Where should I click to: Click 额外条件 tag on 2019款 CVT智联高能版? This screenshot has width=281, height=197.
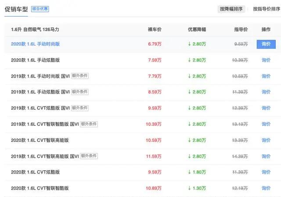[89, 156]
